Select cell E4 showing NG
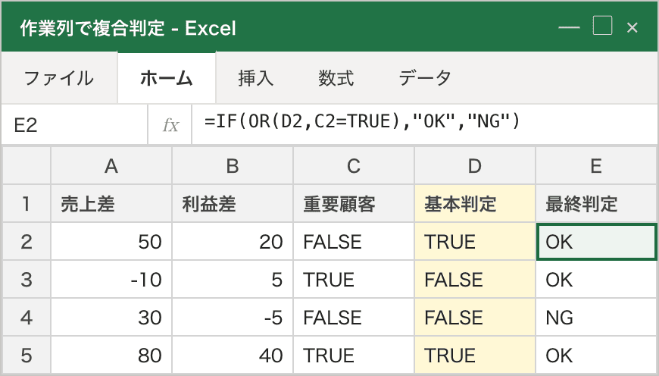This screenshot has height=376, width=659. tap(596, 317)
